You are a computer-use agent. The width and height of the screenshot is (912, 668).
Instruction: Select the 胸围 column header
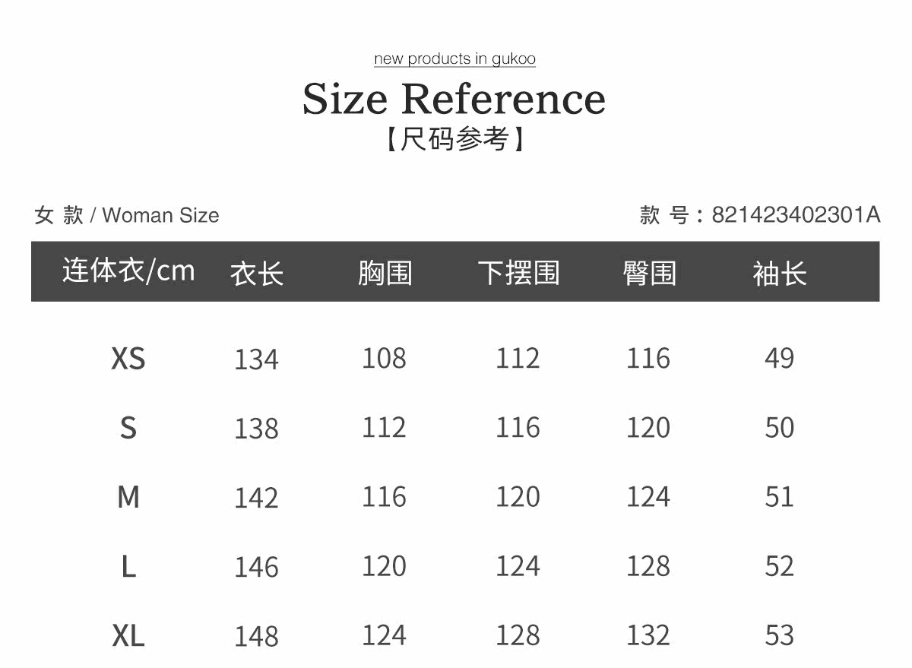(x=385, y=273)
